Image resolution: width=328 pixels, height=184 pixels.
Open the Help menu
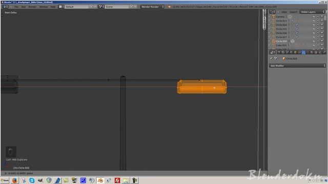point(53,7)
